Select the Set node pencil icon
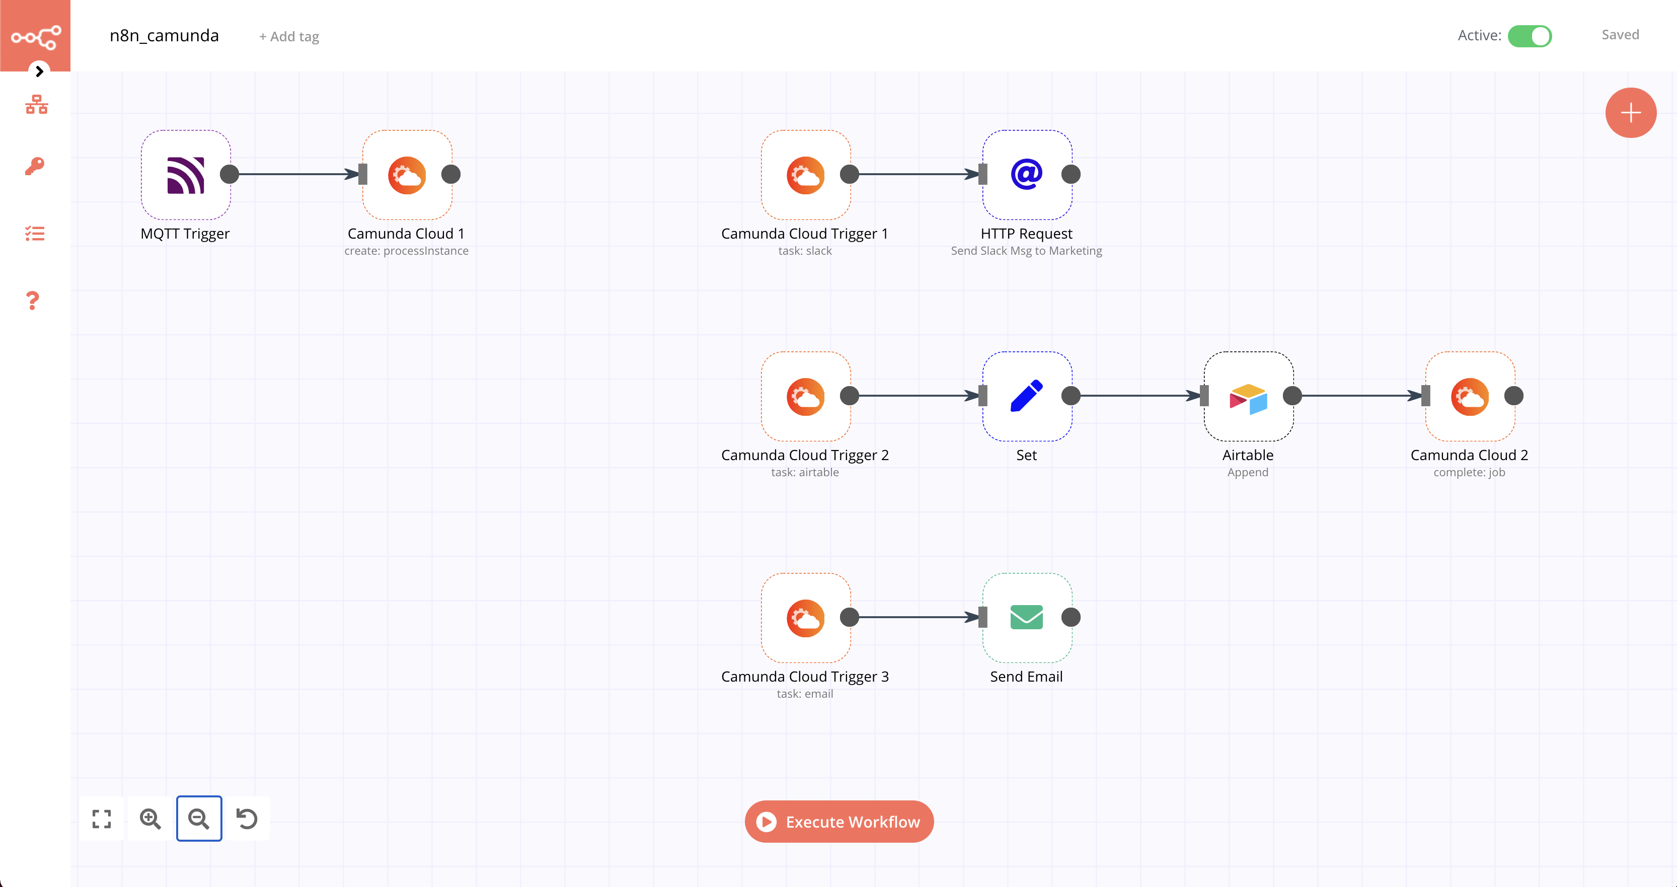This screenshot has width=1677, height=887. coord(1027,396)
